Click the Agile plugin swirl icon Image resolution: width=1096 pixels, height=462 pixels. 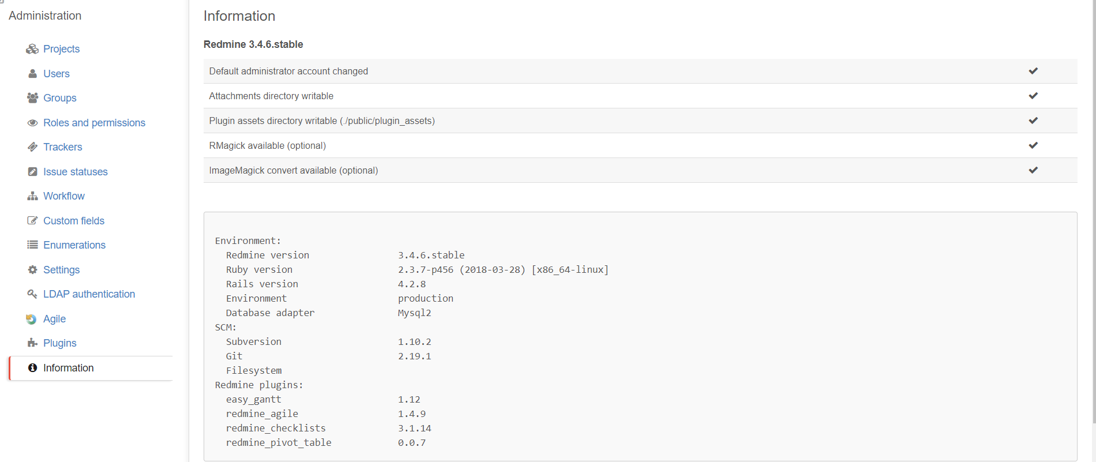(31, 319)
